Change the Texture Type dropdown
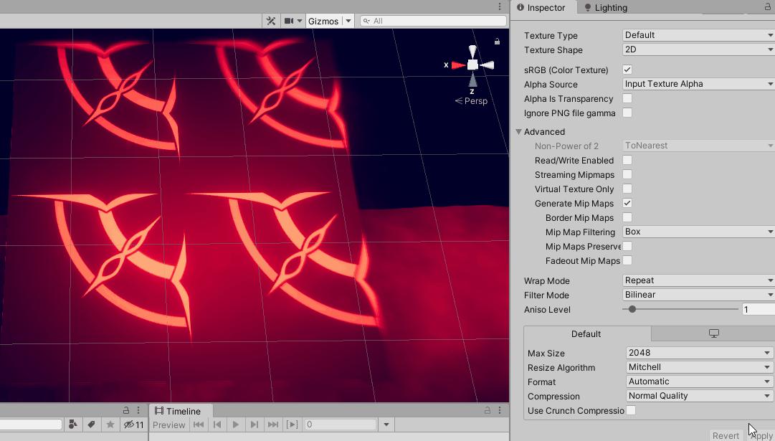This screenshot has height=441, width=775. click(x=697, y=34)
